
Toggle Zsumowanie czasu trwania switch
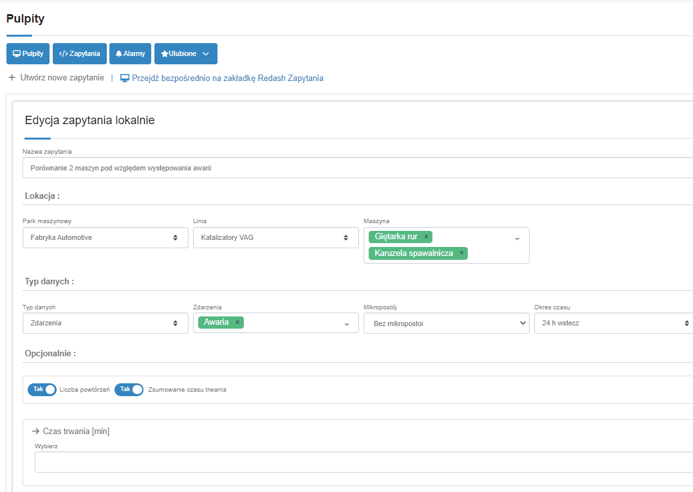[129, 390]
